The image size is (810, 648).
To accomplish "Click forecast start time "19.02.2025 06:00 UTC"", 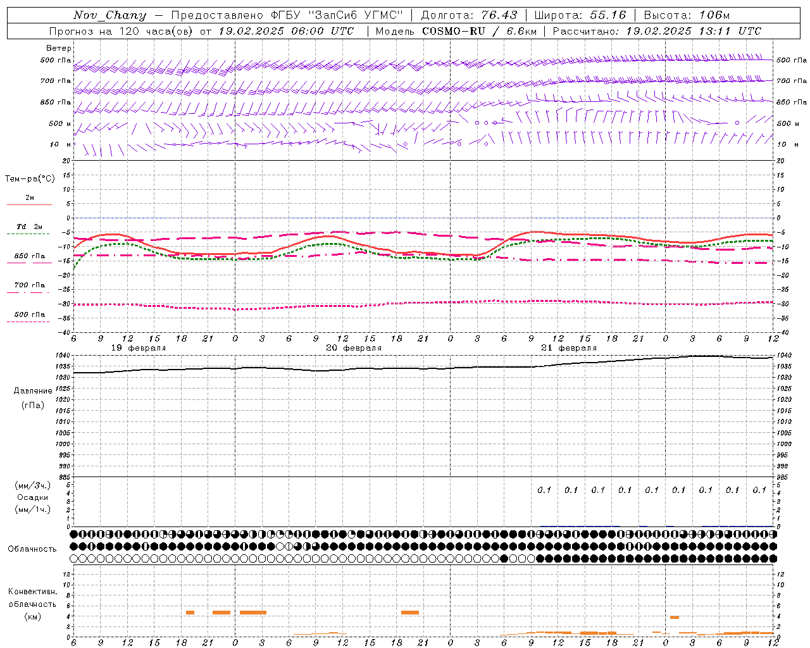I will tap(286, 31).
